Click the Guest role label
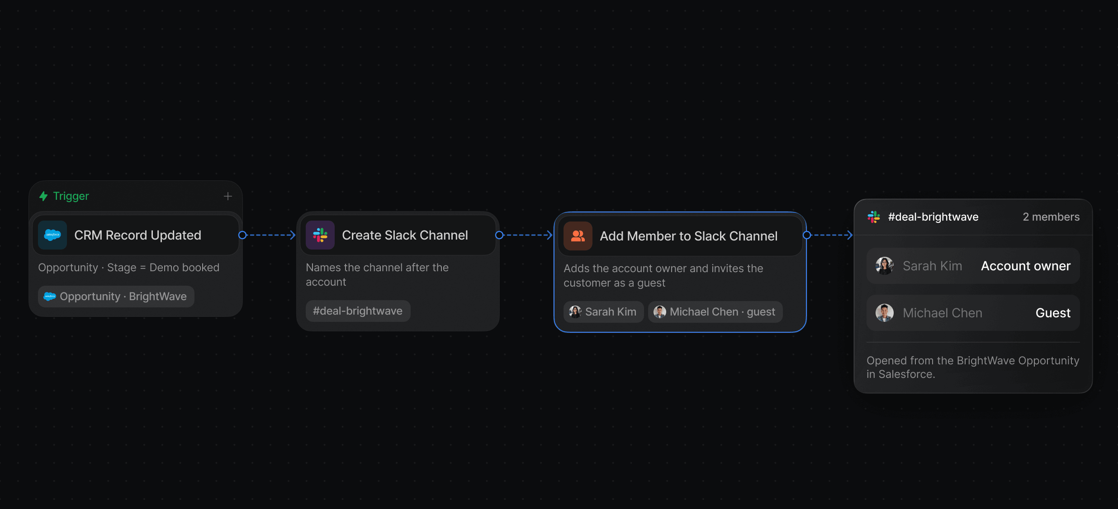The width and height of the screenshot is (1118, 509). [1053, 313]
